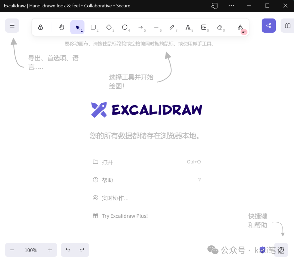Select the Diamond tool
Screen dimensions: 294x262
109,27
